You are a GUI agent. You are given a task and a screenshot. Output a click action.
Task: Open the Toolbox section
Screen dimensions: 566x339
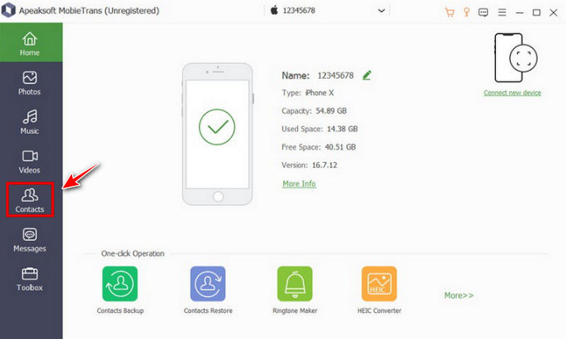coord(30,279)
